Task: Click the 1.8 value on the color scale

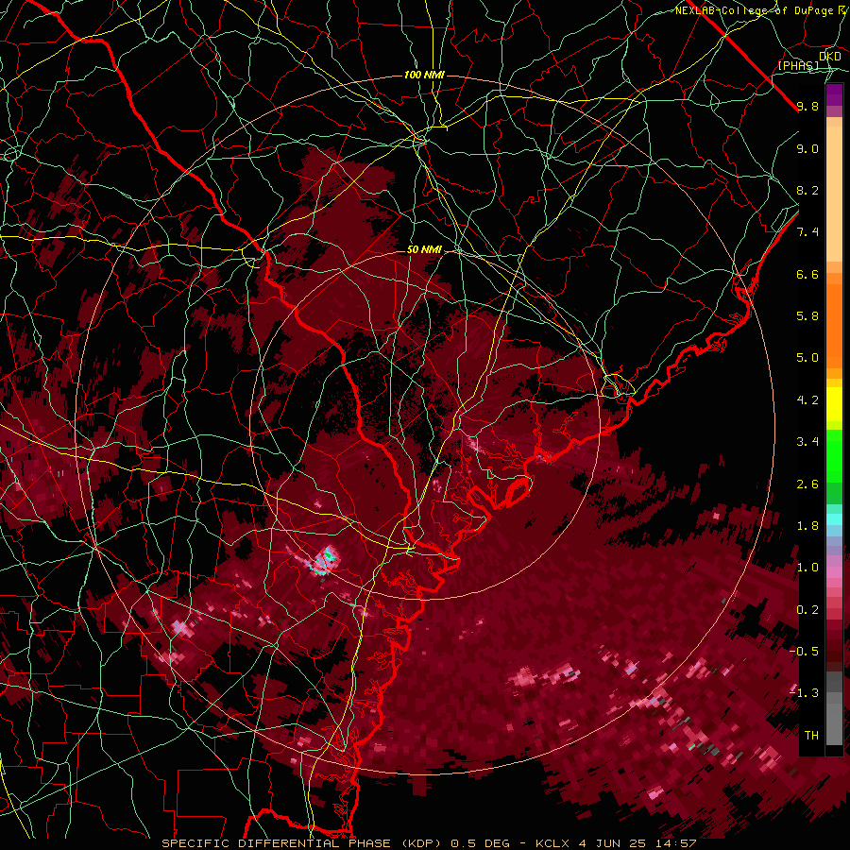Action: tap(807, 526)
